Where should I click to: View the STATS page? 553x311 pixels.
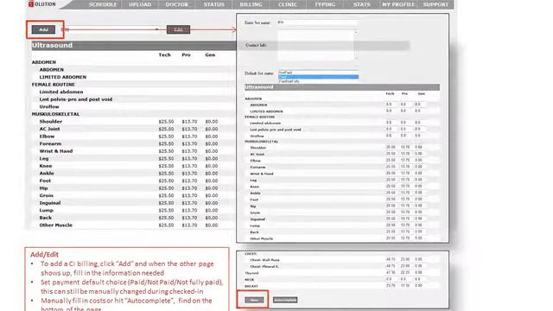[x=362, y=4]
